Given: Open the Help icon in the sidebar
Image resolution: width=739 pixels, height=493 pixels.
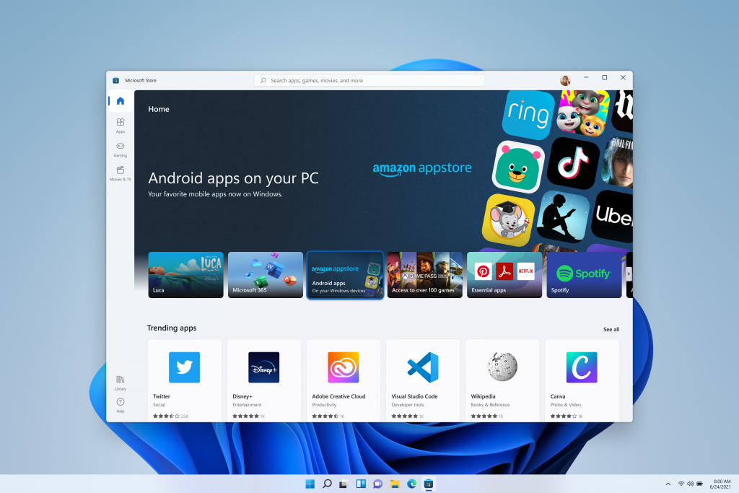Looking at the screenshot, I should click(x=121, y=405).
